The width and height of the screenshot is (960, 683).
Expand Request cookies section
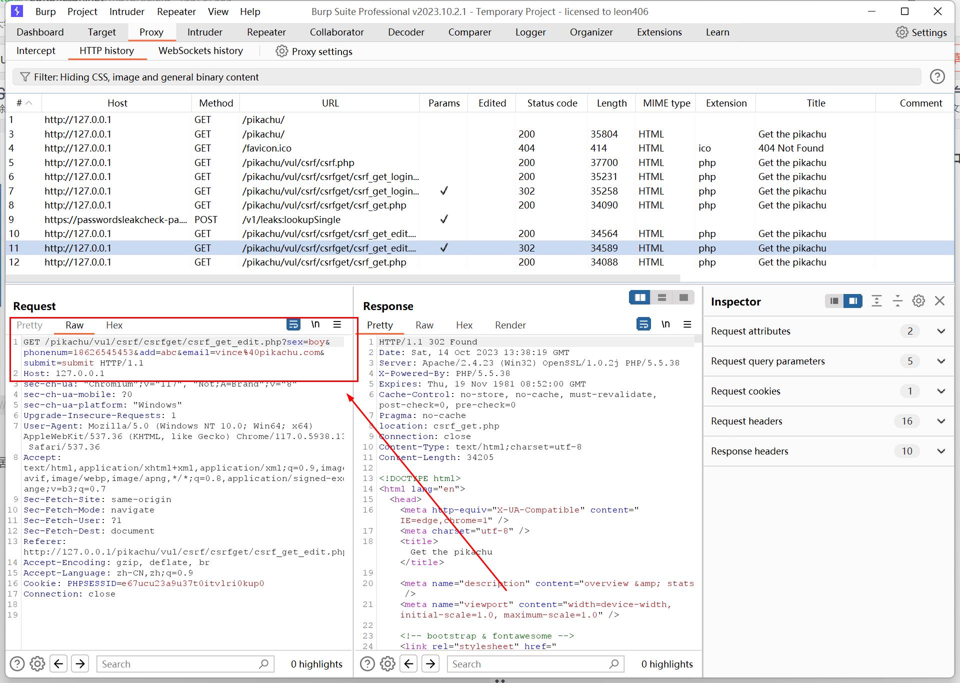[x=941, y=391]
